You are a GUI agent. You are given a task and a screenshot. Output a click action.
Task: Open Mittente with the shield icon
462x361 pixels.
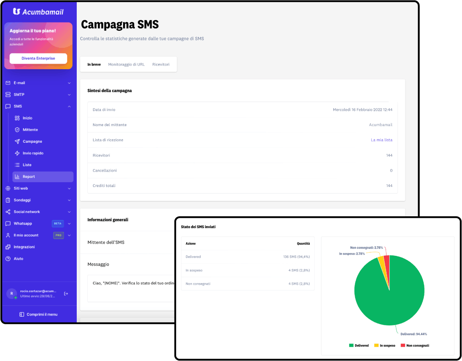pyautogui.click(x=17, y=130)
